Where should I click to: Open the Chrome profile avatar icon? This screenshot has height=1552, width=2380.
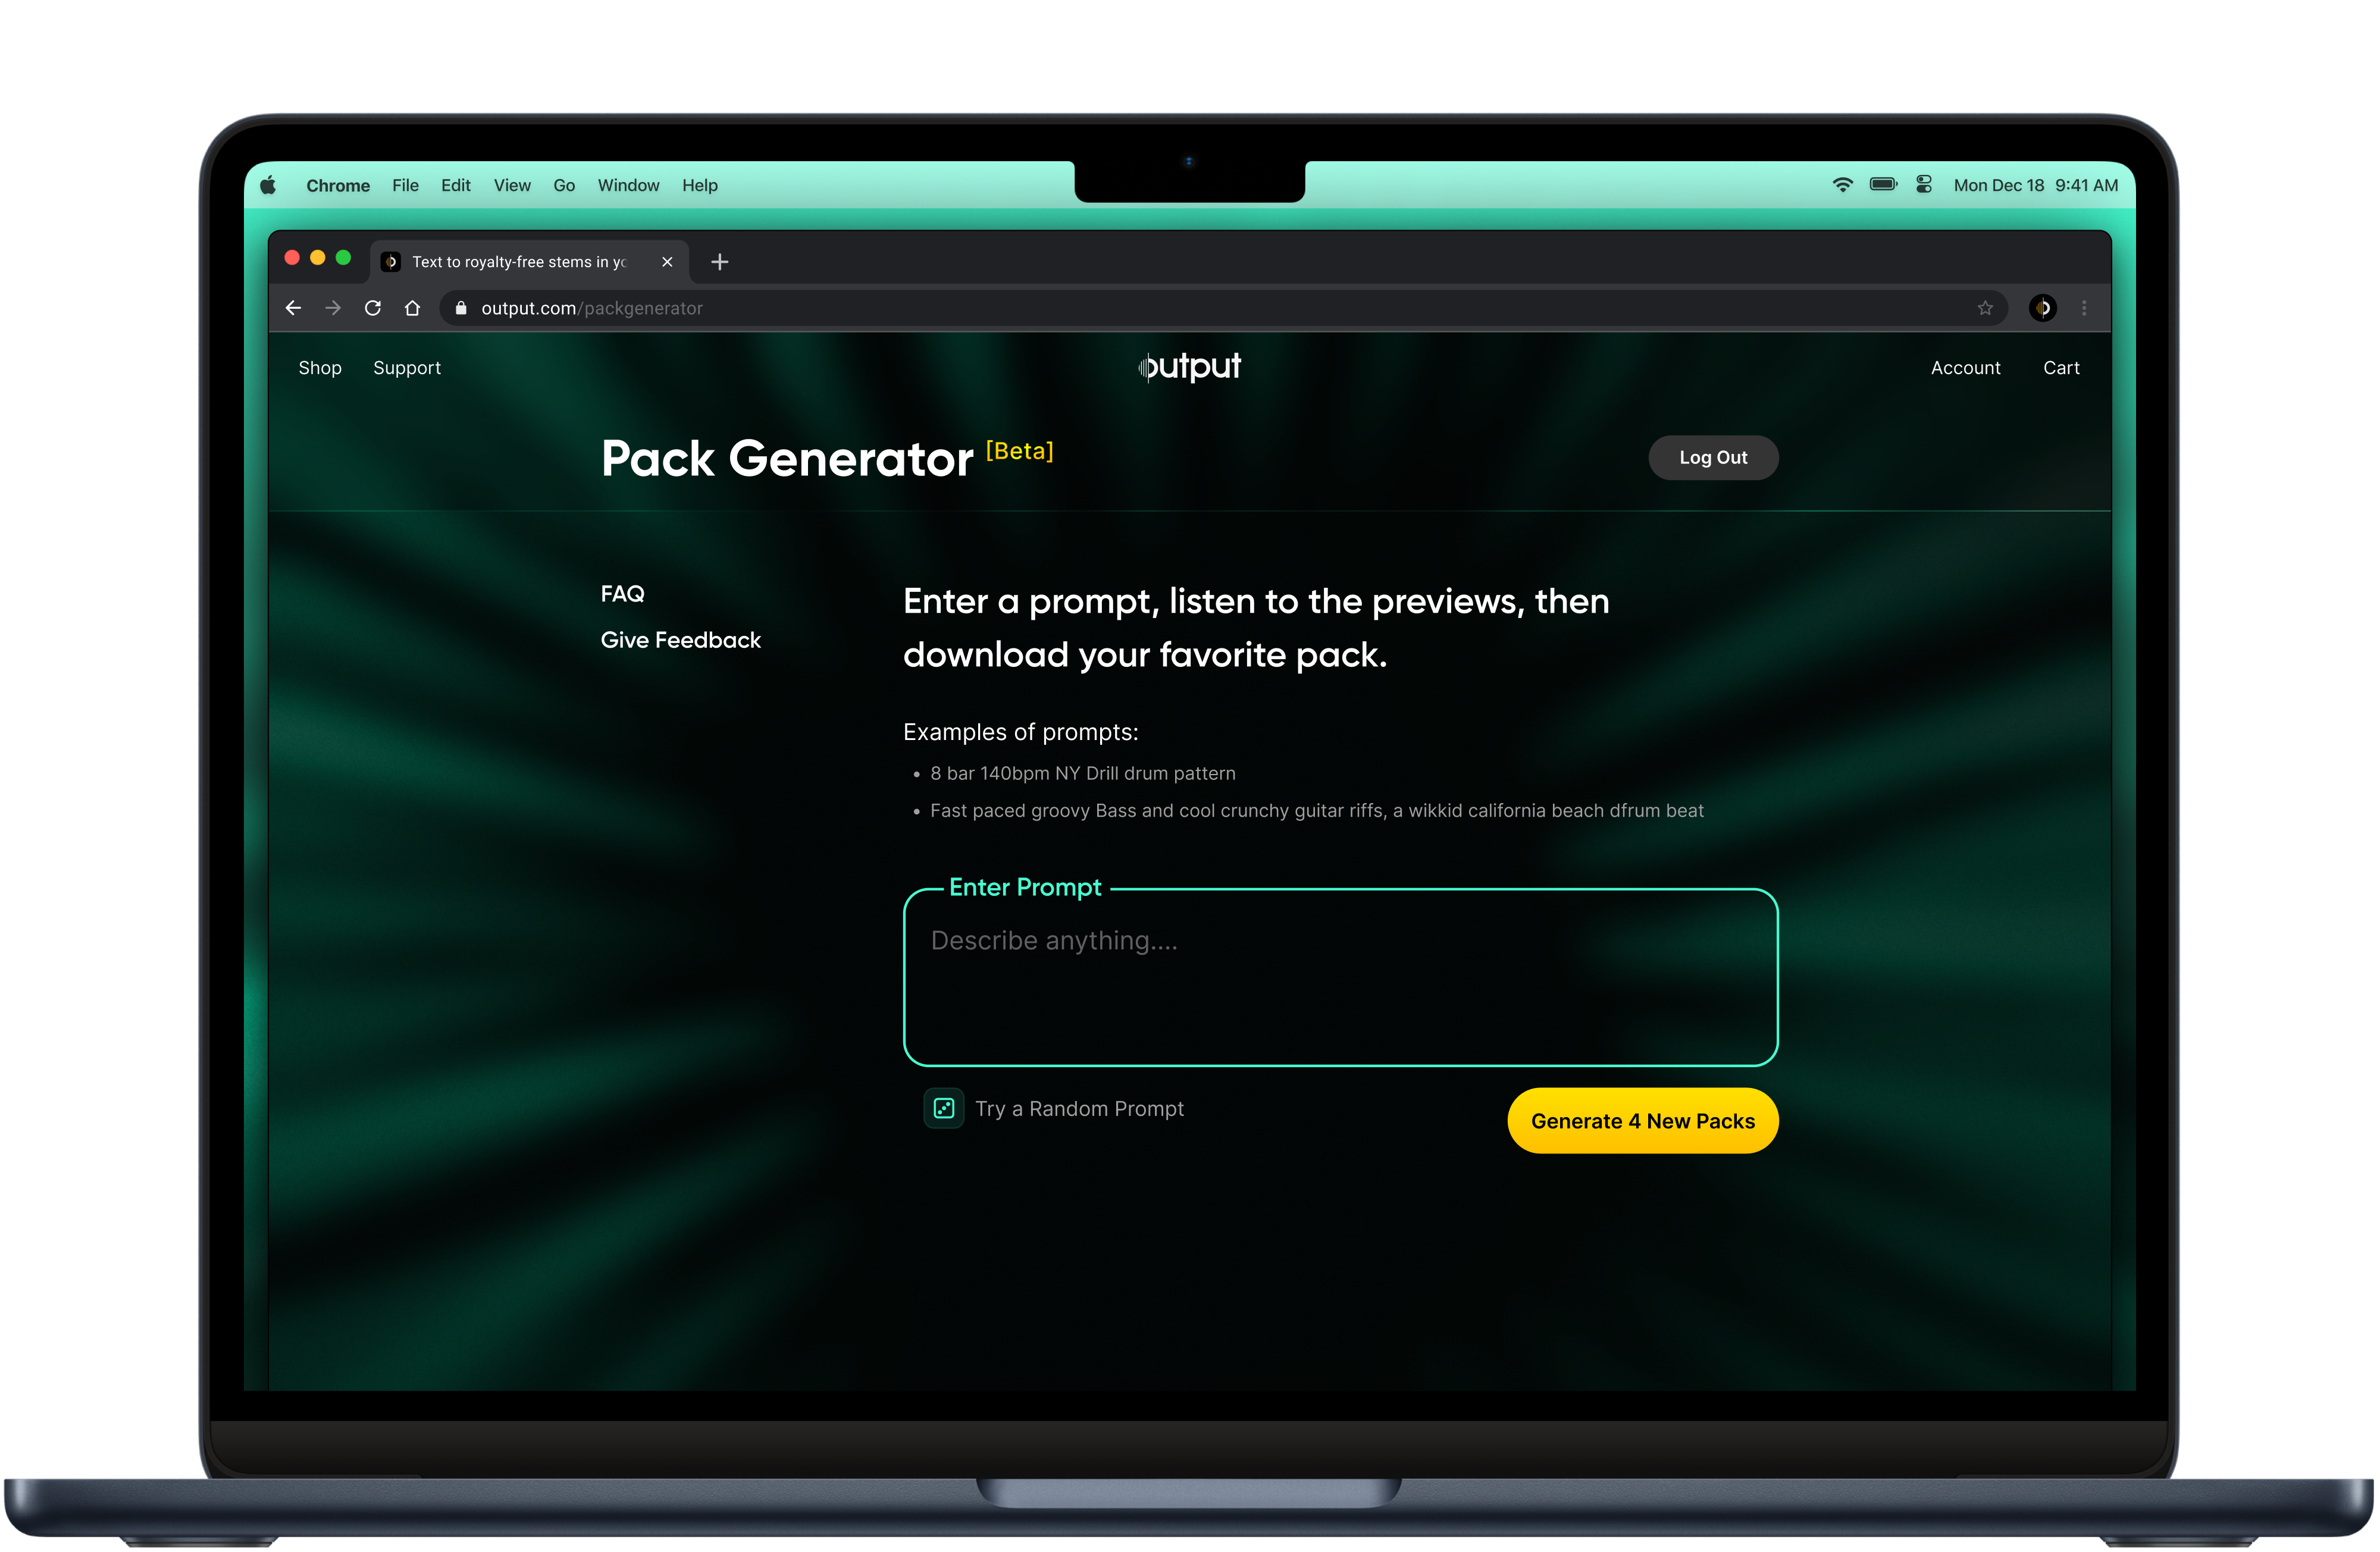pos(2042,308)
